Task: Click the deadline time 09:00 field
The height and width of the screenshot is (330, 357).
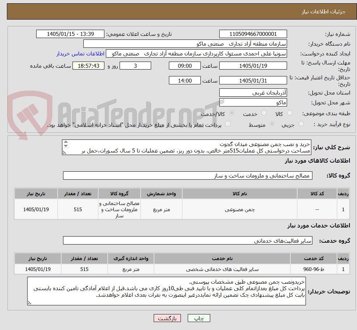Action: (x=184, y=66)
